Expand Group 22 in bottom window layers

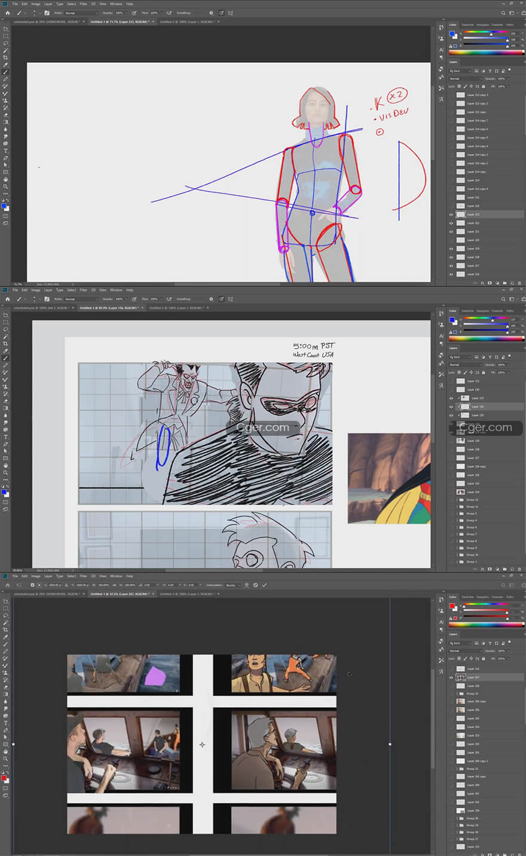click(457, 693)
